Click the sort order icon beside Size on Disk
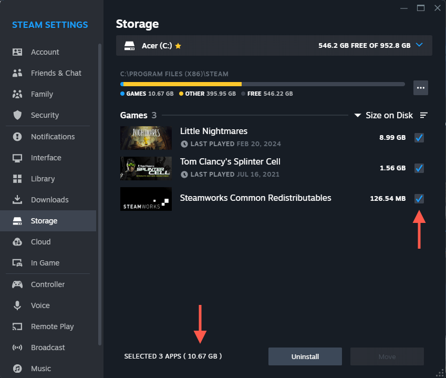This screenshot has height=378, width=446. (424, 115)
